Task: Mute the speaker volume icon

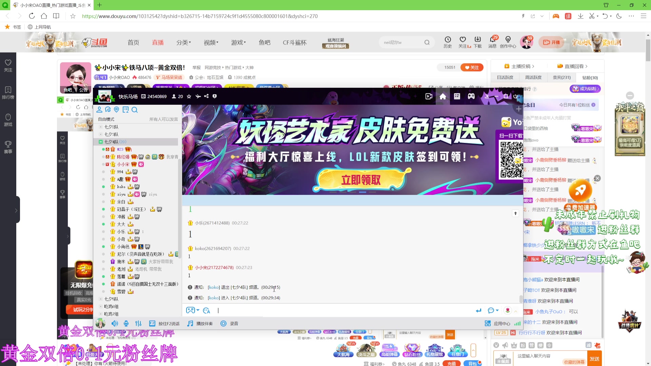Action: tap(115, 323)
